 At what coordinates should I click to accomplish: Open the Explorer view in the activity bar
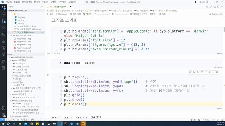3,7
